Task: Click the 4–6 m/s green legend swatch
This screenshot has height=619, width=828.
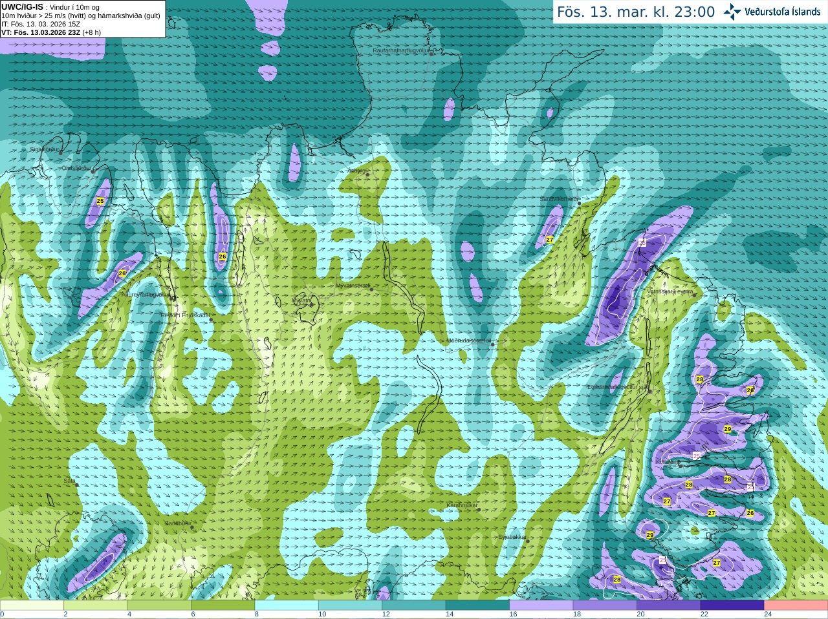Action: pos(159,605)
